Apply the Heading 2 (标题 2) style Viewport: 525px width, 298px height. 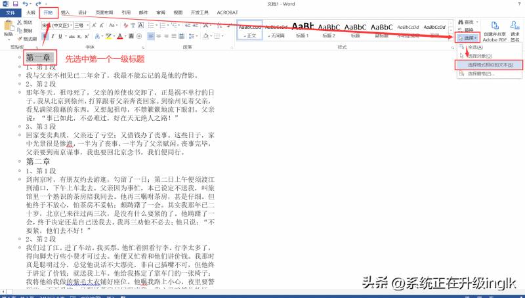(x=329, y=30)
